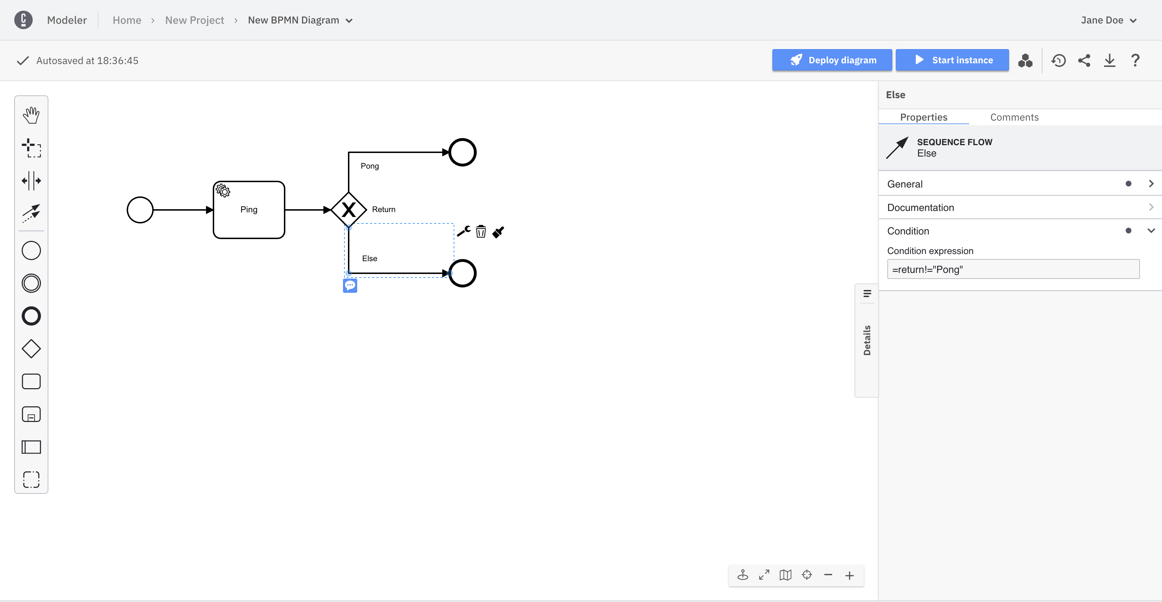Click the share diagram icon
This screenshot has height=602, width=1162.
pos(1084,60)
